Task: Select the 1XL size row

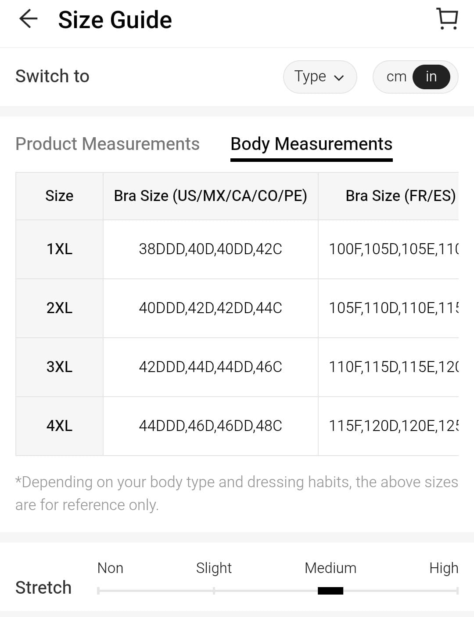Action: [x=59, y=249]
